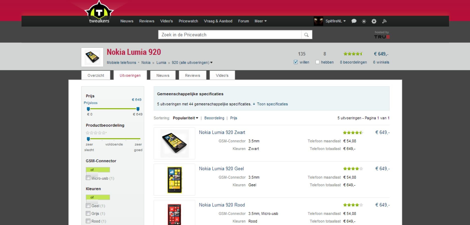The width and height of the screenshot is (470, 225).
Task: Open the Forum menu item
Action: tap(243, 21)
